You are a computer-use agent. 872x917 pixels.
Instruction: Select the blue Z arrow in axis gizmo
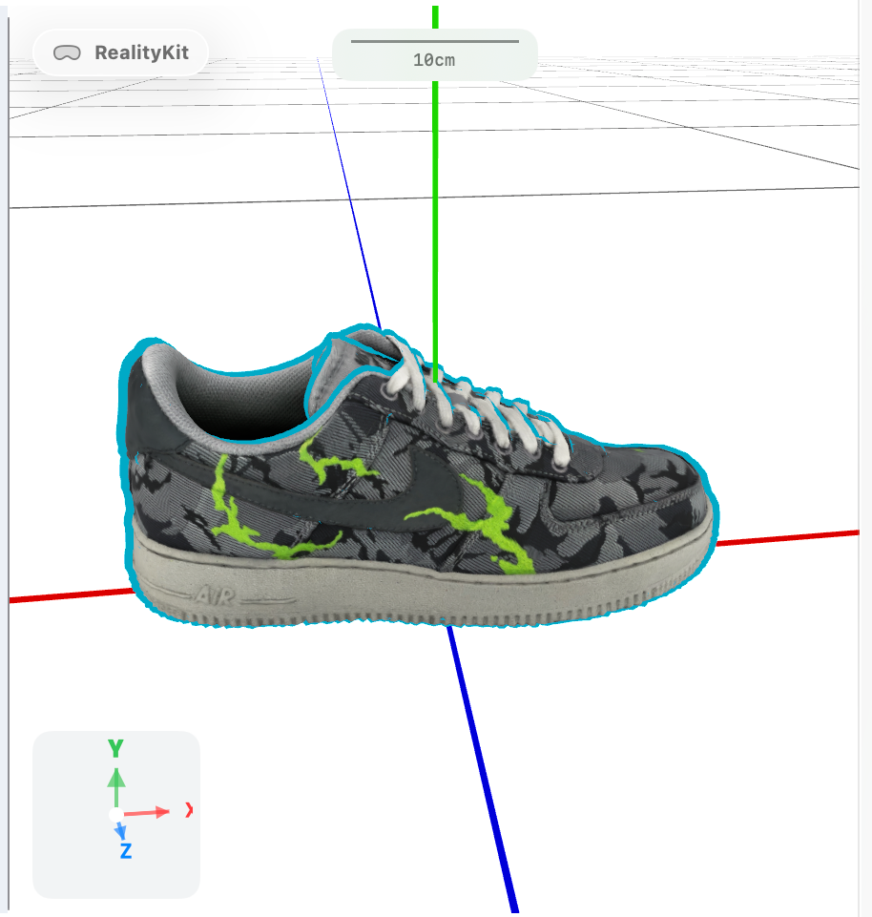(121, 832)
